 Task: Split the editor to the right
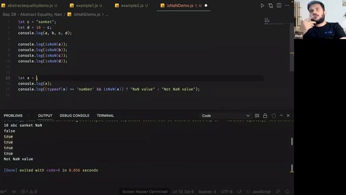pyautogui.click(x=279, y=5)
